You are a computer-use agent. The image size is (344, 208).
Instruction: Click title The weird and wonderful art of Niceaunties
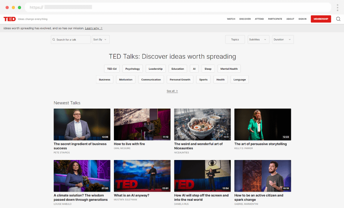[198, 146]
